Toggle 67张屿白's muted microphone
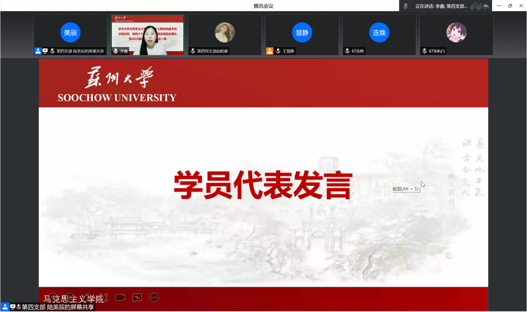527x312 pixels. pyautogui.click(x=424, y=51)
